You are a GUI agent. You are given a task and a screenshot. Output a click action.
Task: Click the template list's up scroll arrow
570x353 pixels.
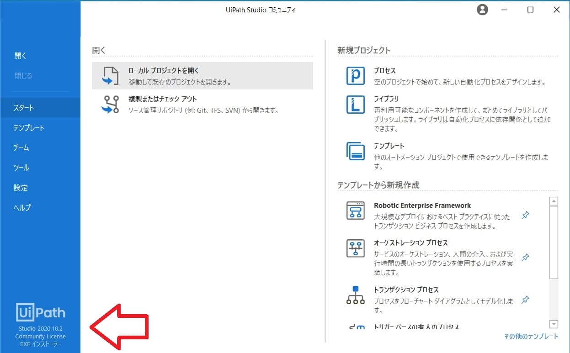pyautogui.click(x=554, y=201)
